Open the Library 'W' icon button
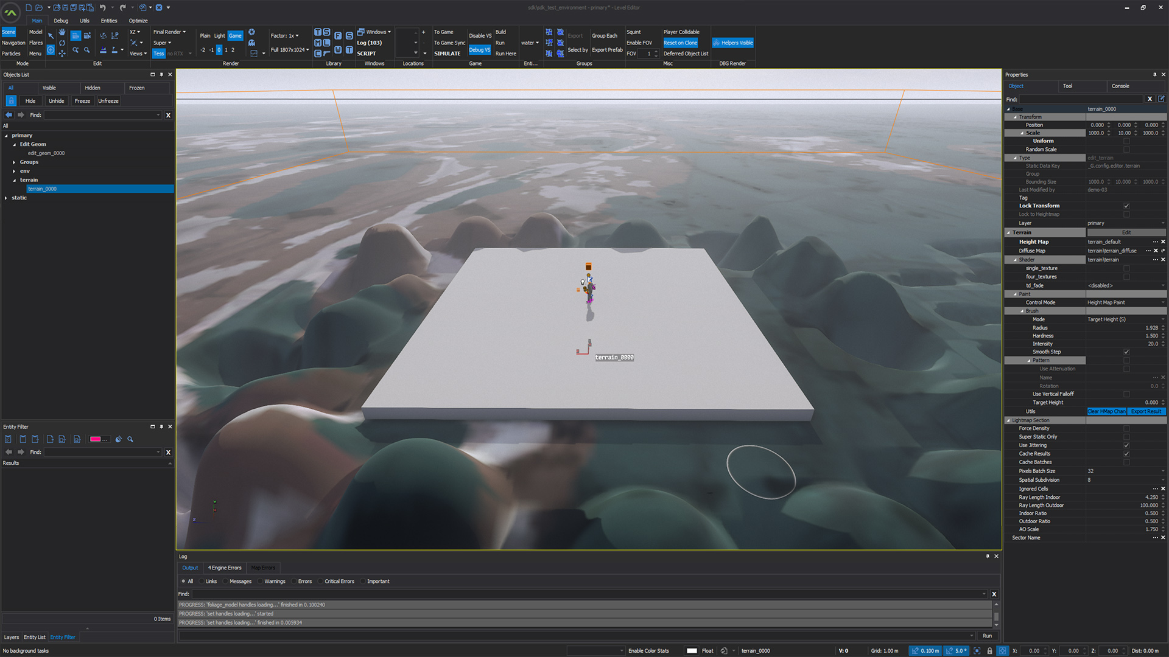This screenshot has height=657, width=1169. pos(338,50)
